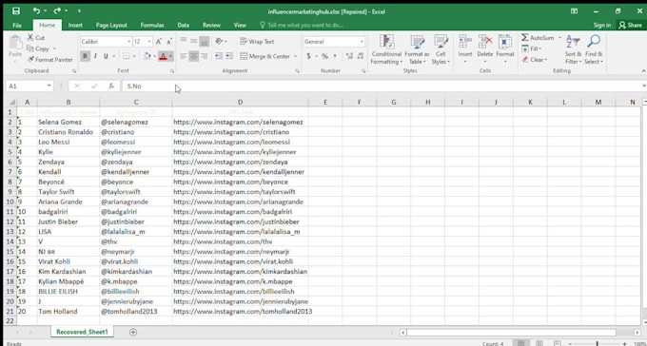Image resolution: width=647 pixels, height=346 pixels.
Task: Open the Orientation text rotation tool
Action: coord(220,41)
